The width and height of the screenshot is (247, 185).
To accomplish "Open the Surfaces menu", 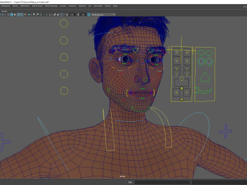I will (73, 6).
